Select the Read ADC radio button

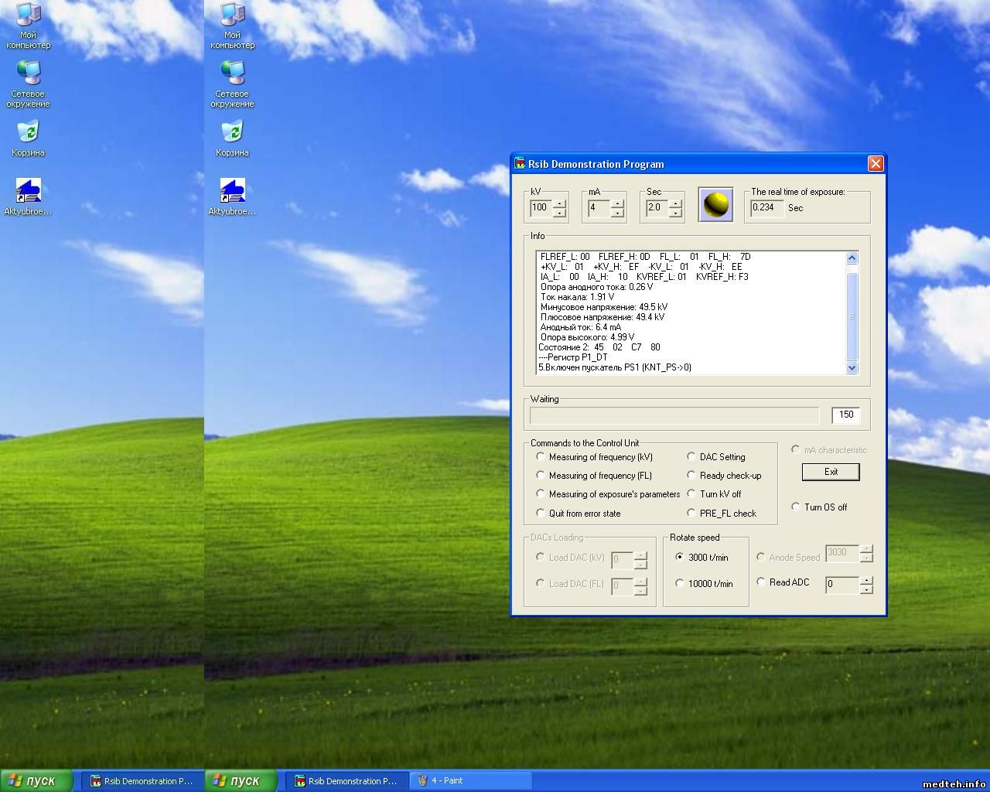(x=761, y=582)
